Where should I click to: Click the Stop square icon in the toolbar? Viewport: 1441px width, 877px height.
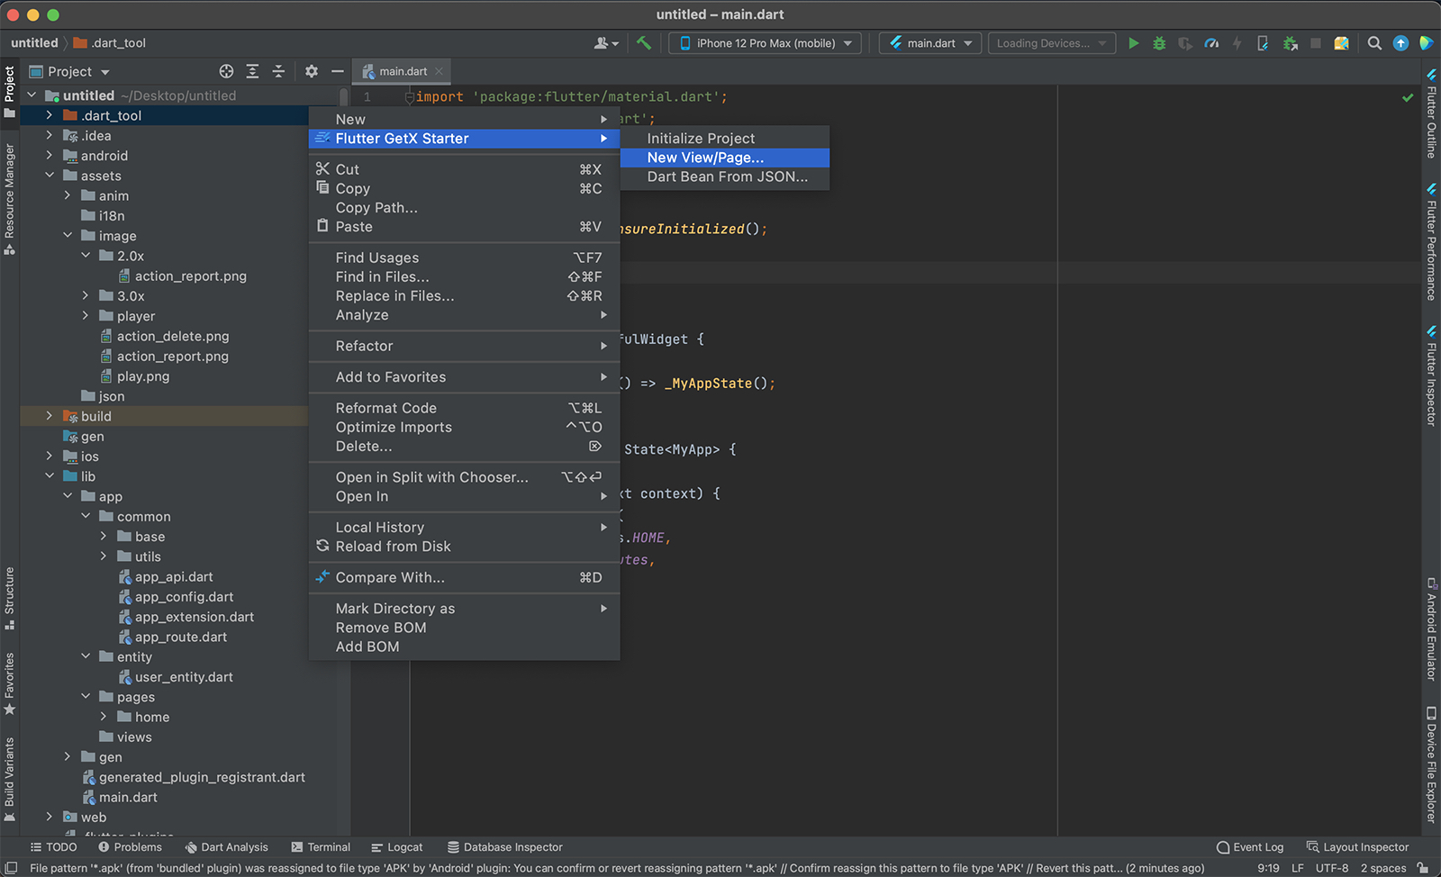pyautogui.click(x=1316, y=42)
